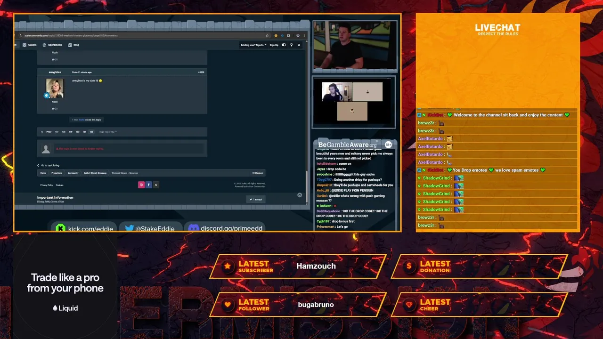Open the Chrome three-dot menu
The height and width of the screenshot is (339, 603).
[x=304, y=35]
